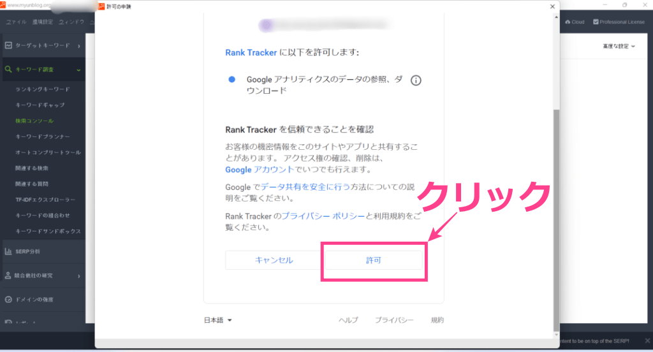This screenshot has width=653, height=352.
Task: Open the ドメインの強度 section label
Action: click(x=34, y=300)
